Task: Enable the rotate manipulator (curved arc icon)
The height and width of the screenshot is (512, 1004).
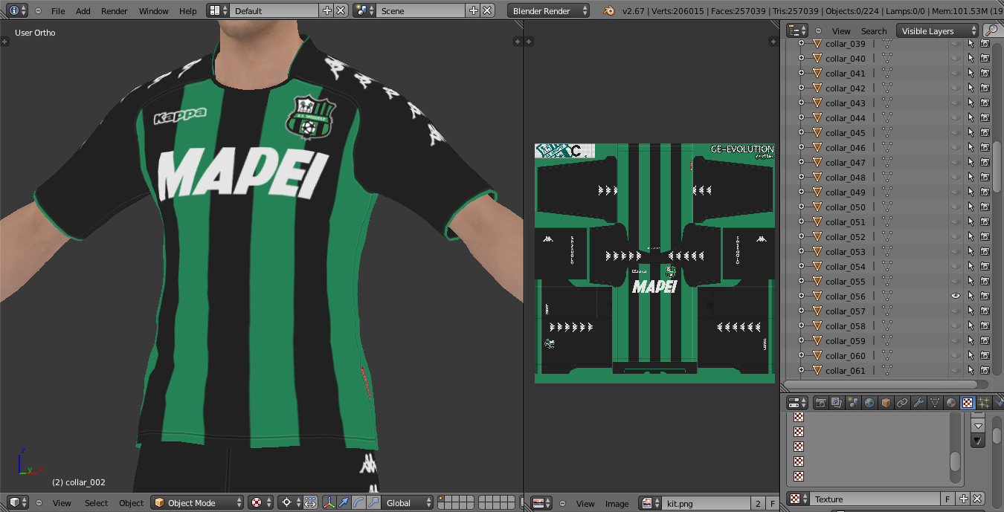Action: 358,503
